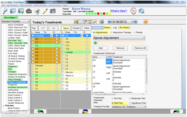Screen dimensions: 187x117
Task: Switch to the Extrem tab
Action: (x=76, y=28)
